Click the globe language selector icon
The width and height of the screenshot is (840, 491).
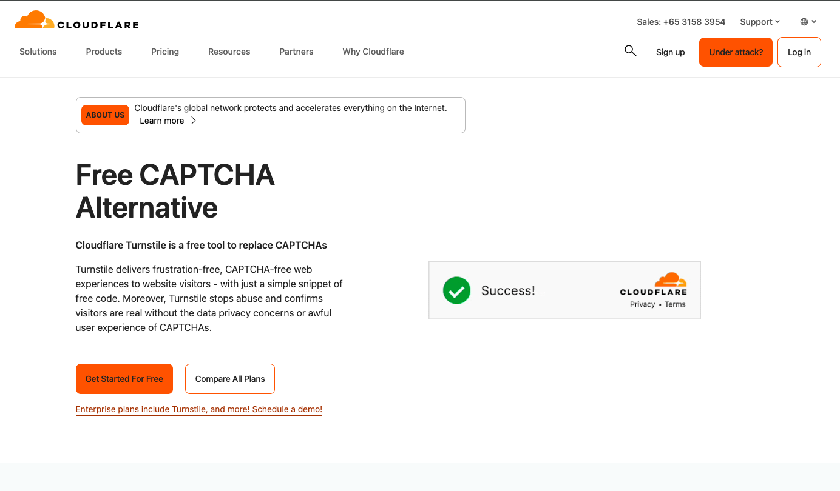804,21
